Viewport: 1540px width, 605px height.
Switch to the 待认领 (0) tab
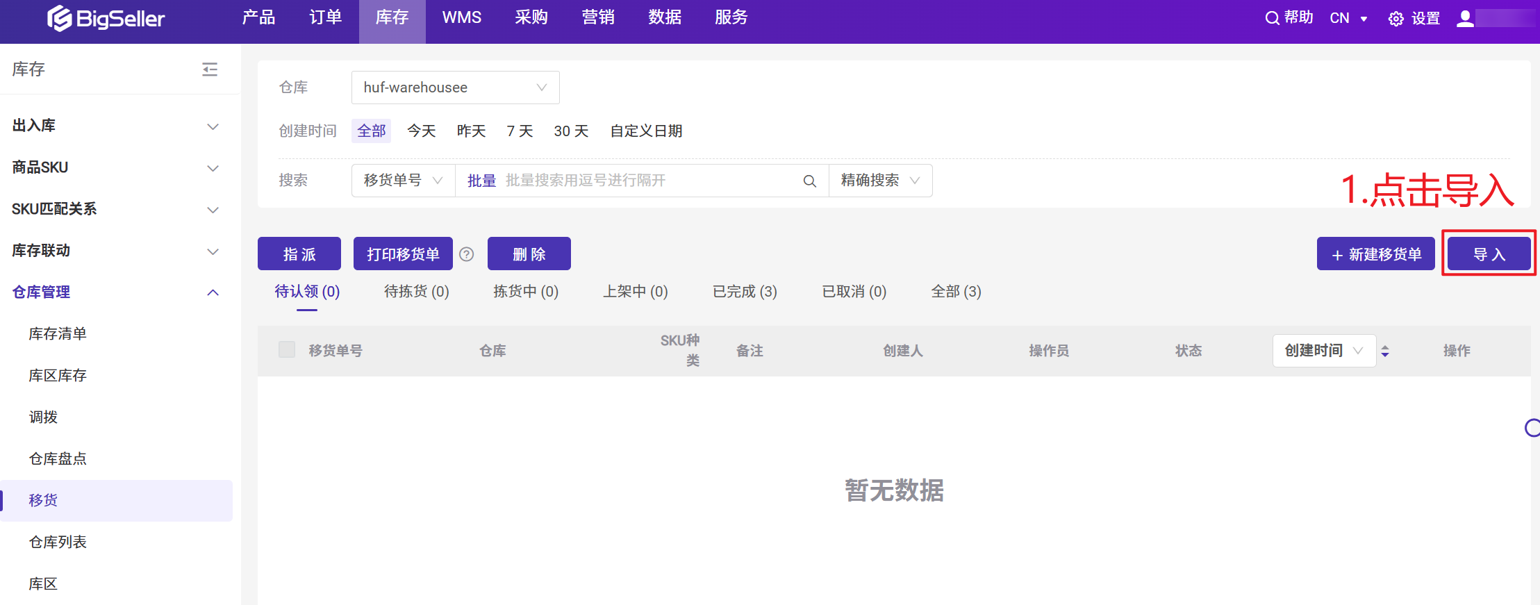[x=307, y=292]
